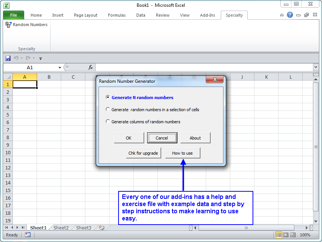Click the Undo icon

(16, 58)
